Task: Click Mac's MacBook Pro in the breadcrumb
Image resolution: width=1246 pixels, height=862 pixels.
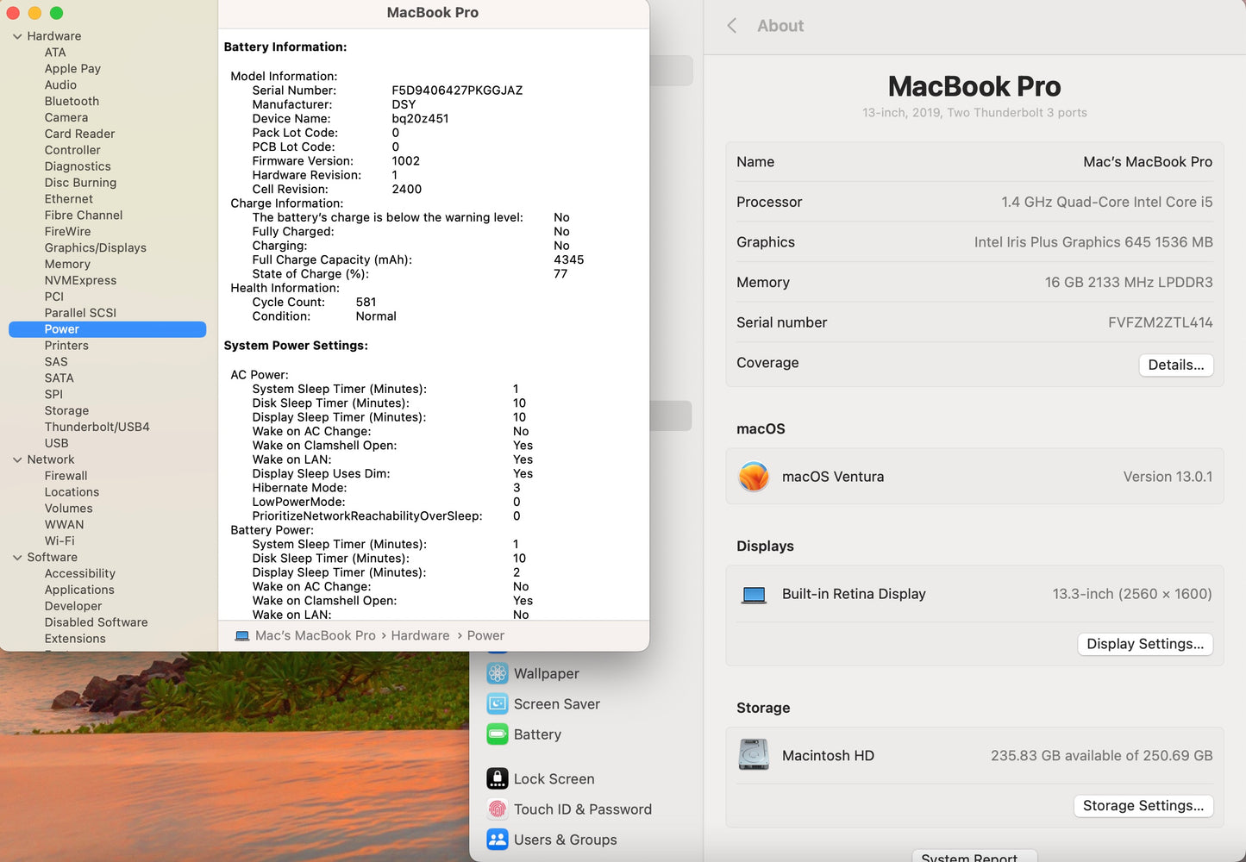Action: point(315,635)
